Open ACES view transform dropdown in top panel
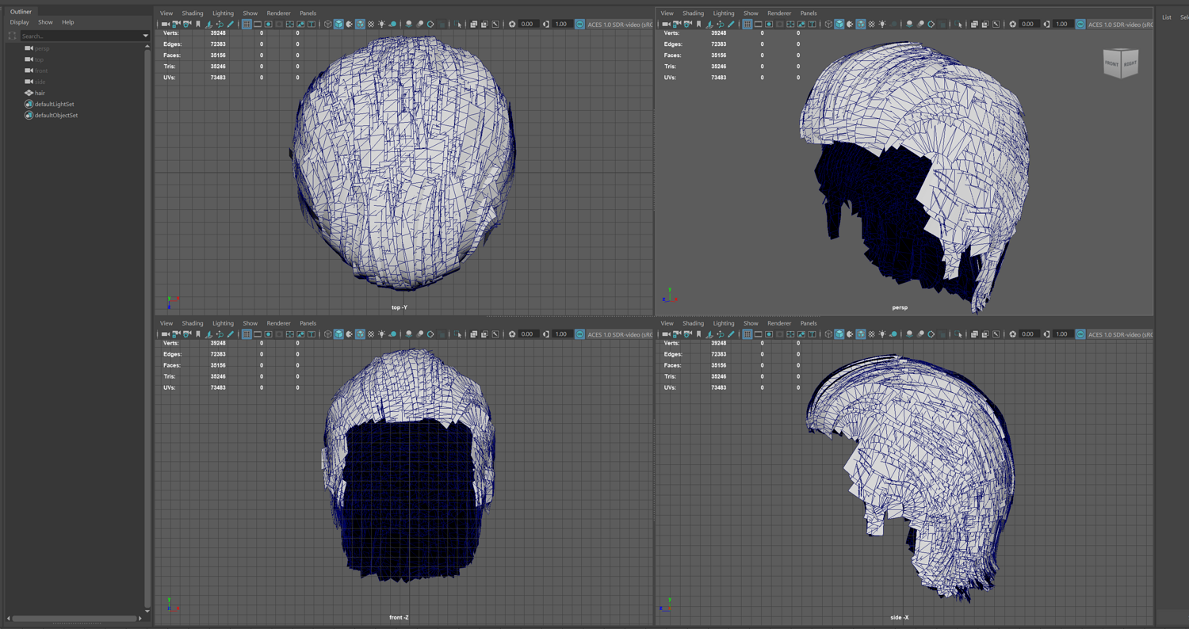The height and width of the screenshot is (629, 1189). tap(619, 25)
